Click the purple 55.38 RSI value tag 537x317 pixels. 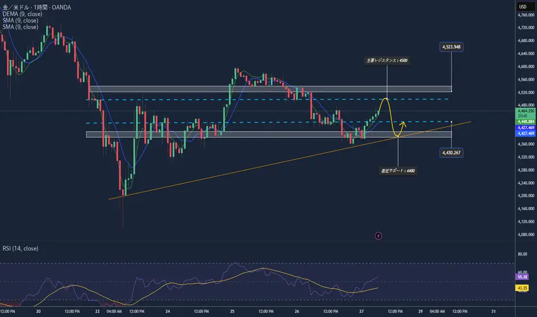click(x=522, y=277)
